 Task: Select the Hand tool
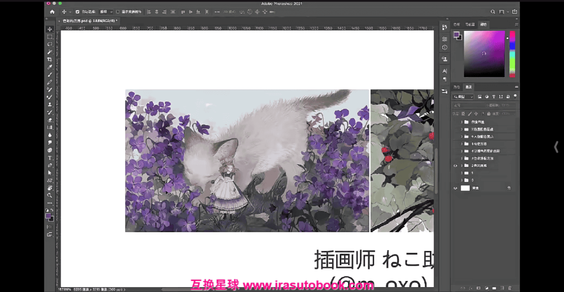(50, 188)
